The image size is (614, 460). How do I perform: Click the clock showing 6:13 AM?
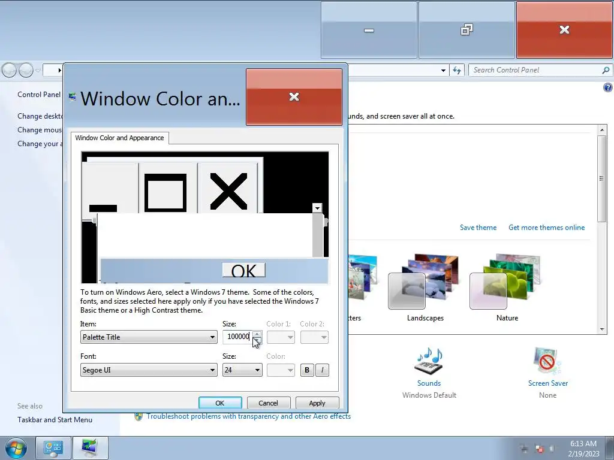click(x=583, y=444)
